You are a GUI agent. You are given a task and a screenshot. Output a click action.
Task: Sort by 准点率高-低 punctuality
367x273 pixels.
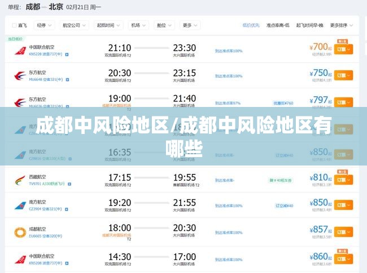[278, 25]
